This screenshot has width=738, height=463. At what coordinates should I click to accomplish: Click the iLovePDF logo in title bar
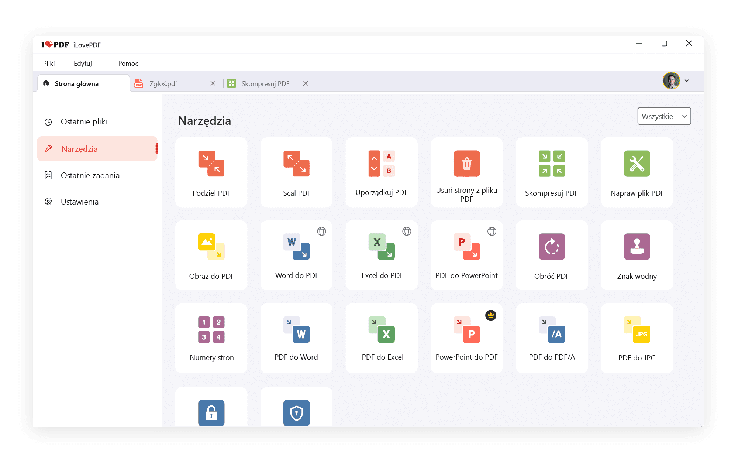click(x=55, y=45)
